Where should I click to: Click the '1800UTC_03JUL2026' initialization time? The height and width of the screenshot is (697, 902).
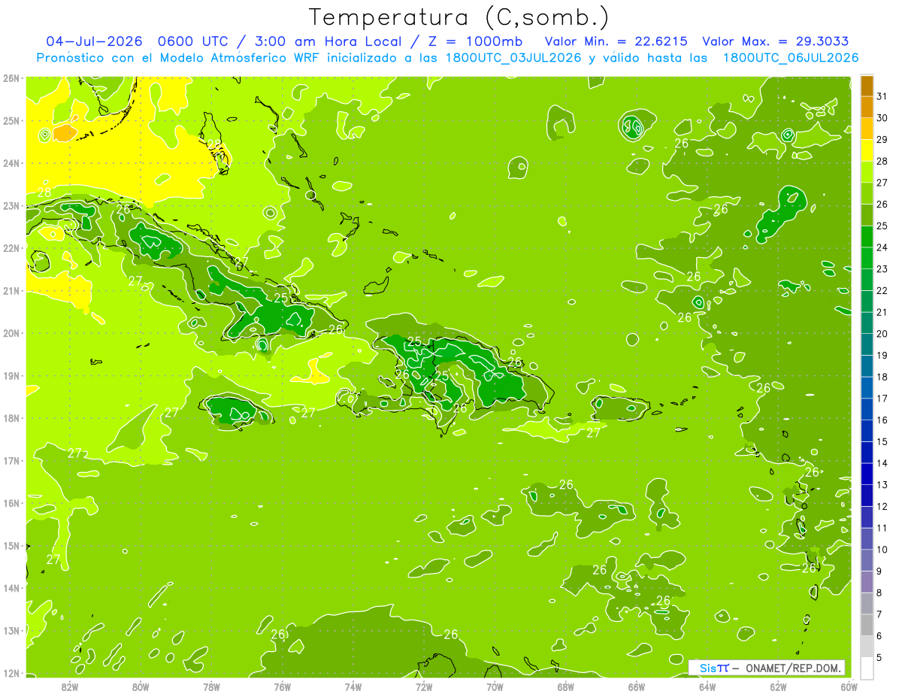pyautogui.click(x=513, y=58)
